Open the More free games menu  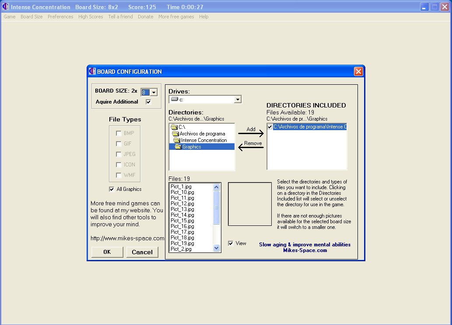coord(176,17)
